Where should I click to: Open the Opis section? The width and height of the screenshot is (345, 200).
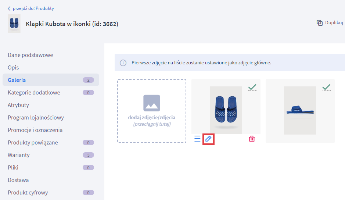click(x=13, y=68)
